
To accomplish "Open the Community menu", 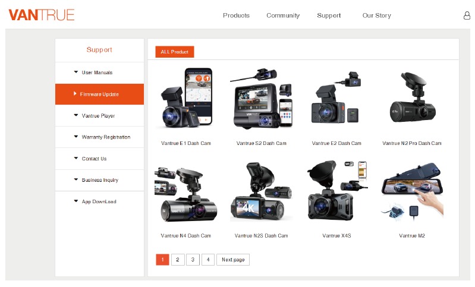I will pyautogui.click(x=283, y=15).
